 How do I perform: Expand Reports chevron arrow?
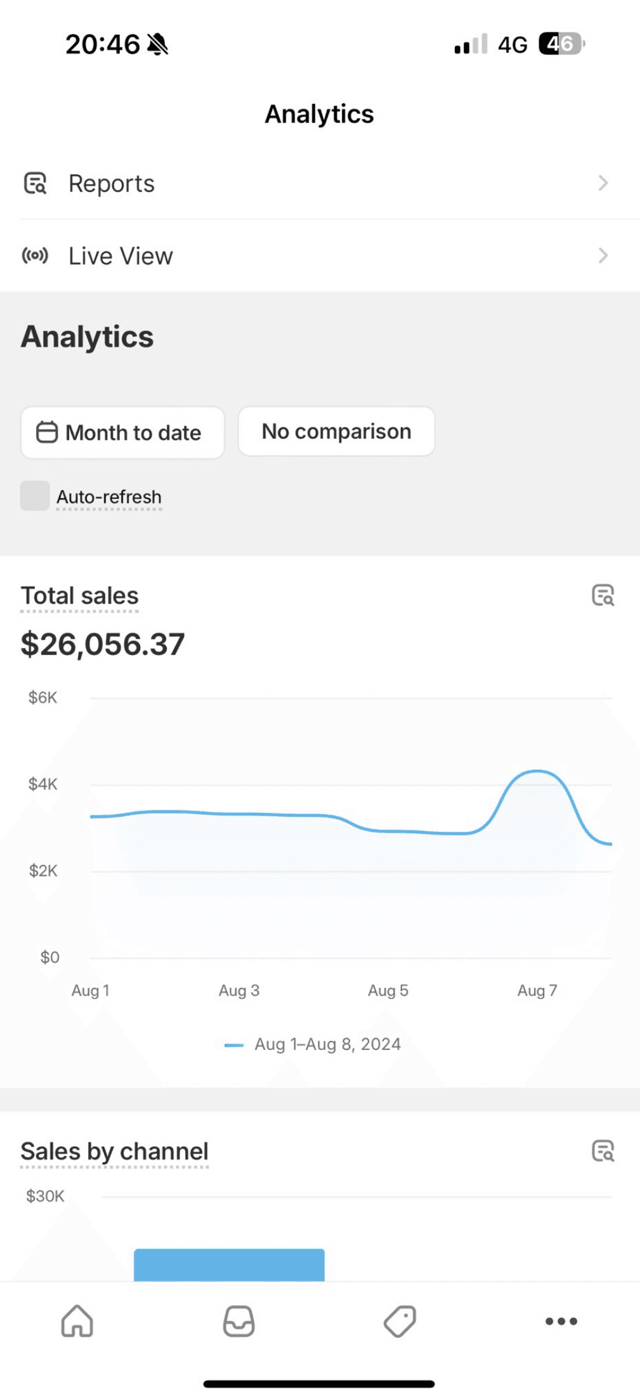coord(603,183)
